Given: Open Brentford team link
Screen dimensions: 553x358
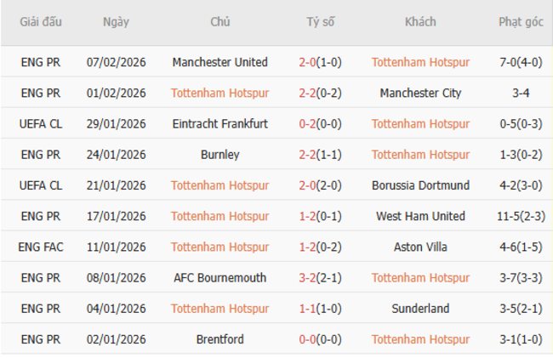Looking at the screenshot, I should pyautogui.click(x=219, y=339).
